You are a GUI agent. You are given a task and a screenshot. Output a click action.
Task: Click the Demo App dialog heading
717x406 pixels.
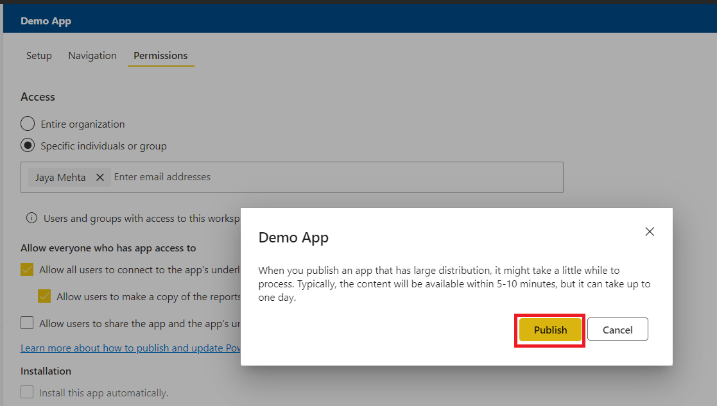coord(293,237)
